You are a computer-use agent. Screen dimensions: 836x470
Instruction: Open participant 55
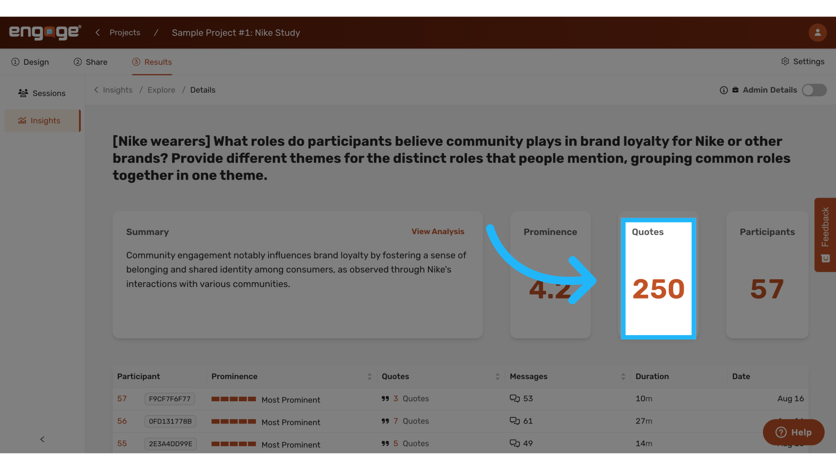tap(122, 443)
